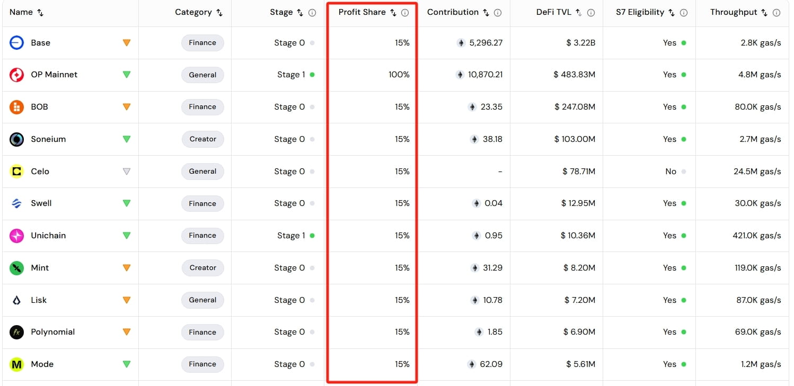Image resolution: width=794 pixels, height=386 pixels.
Task: Click the Unichain pink logo icon
Action: (x=17, y=236)
